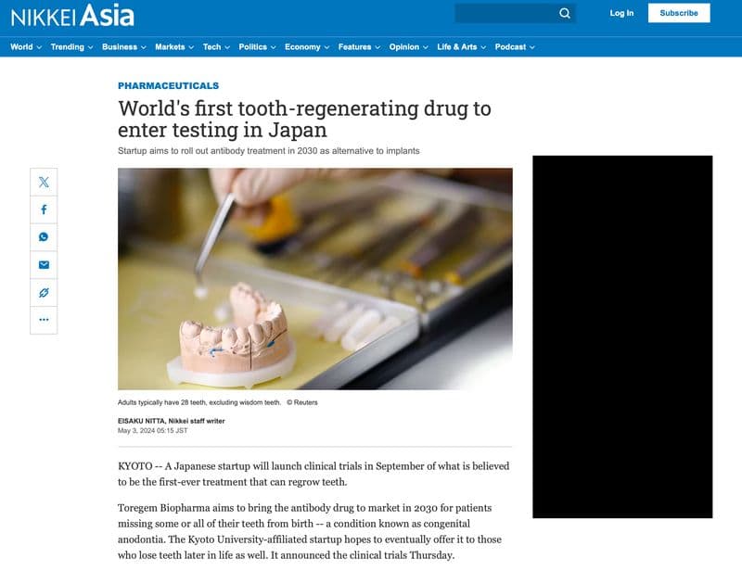Copy article link icon
The width and height of the screenshot is (742, 571).
44,292
